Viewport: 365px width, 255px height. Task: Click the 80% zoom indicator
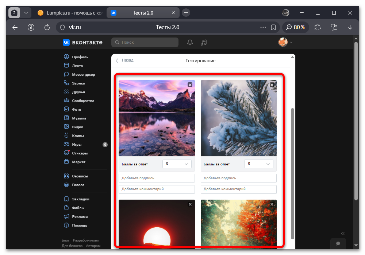pos(295,27)
